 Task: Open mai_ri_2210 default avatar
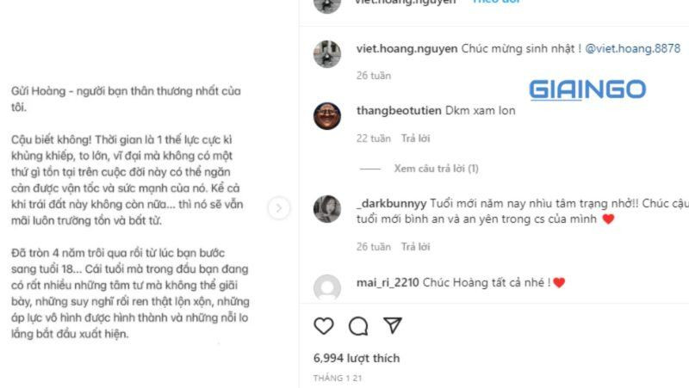point(327,287)
